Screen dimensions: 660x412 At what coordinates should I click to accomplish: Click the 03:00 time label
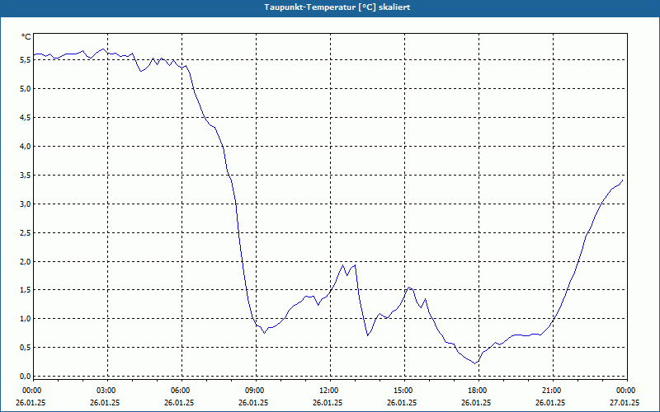108,391
